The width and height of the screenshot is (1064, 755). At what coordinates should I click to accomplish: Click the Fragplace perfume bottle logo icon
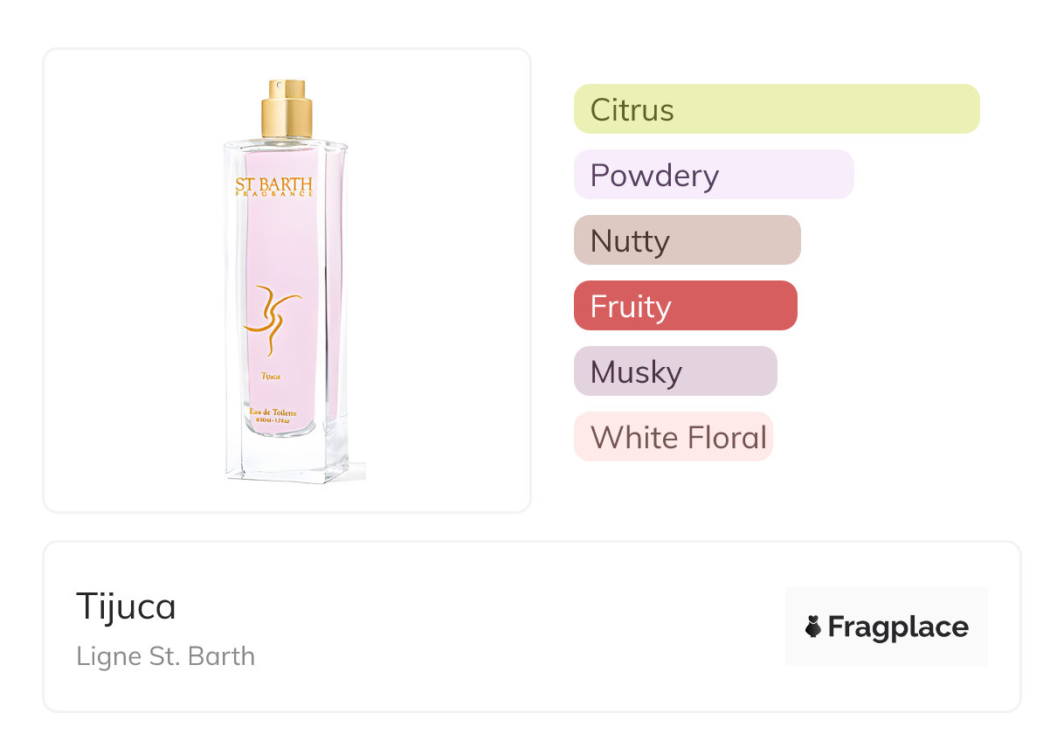tap(813, 627)
